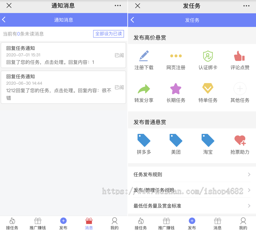
Task: Open 抢票助力 heart icon
Action: 240,140
